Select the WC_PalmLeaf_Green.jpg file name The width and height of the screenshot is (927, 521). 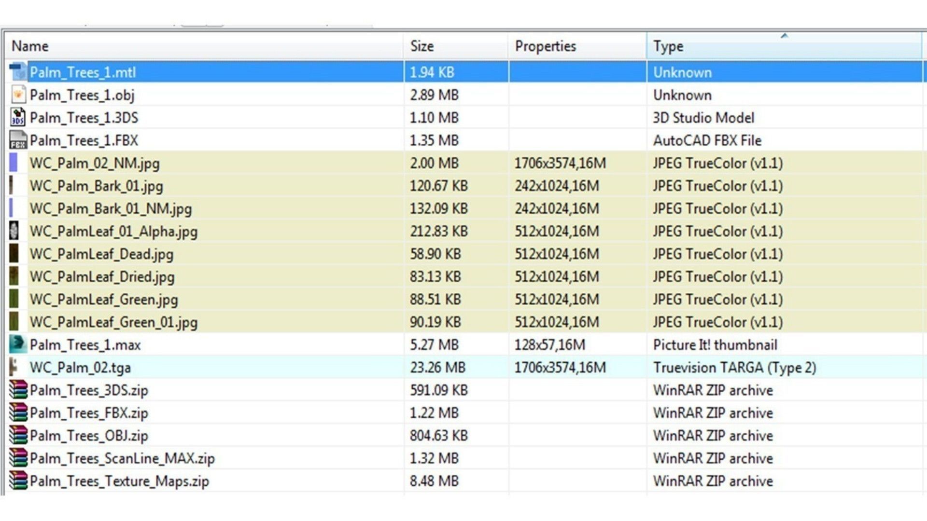pyautogui.click(x=104, y=300)
